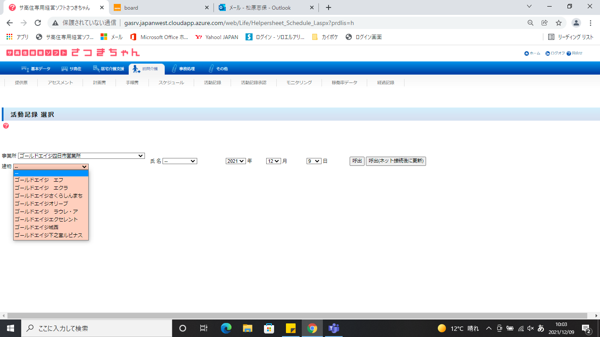Screen dimensions: 600x337
Task: Click the bookmark star icon in address bar
Action: (558, 23)
